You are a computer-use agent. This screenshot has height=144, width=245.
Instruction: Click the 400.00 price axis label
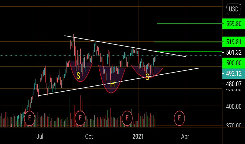(234, 107)
